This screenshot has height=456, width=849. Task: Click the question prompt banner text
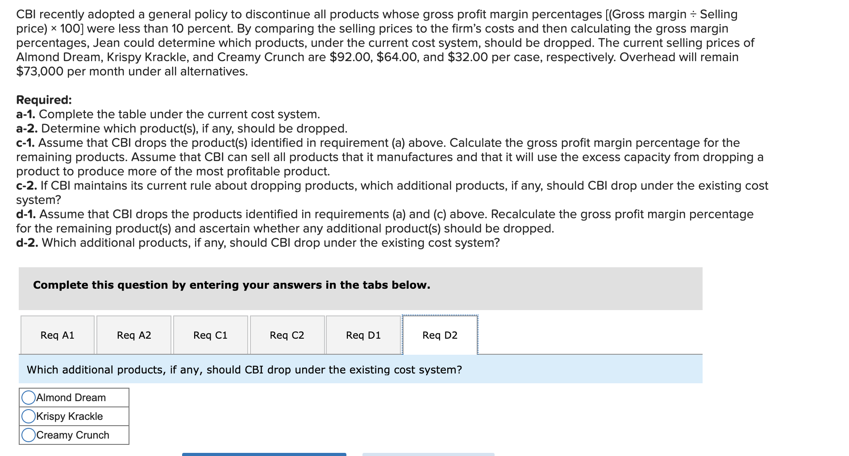pos(244,369)
